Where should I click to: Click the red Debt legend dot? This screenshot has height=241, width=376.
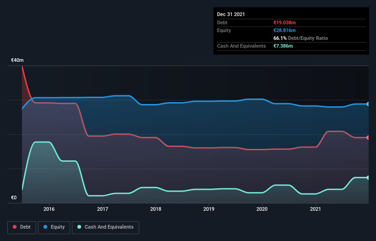tap(15, 227)
